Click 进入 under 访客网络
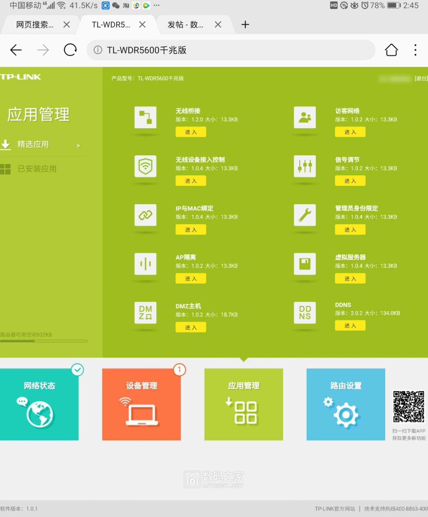Image resolution: width=428 pixels, height=517 pixels. click(x=350, y=132)
